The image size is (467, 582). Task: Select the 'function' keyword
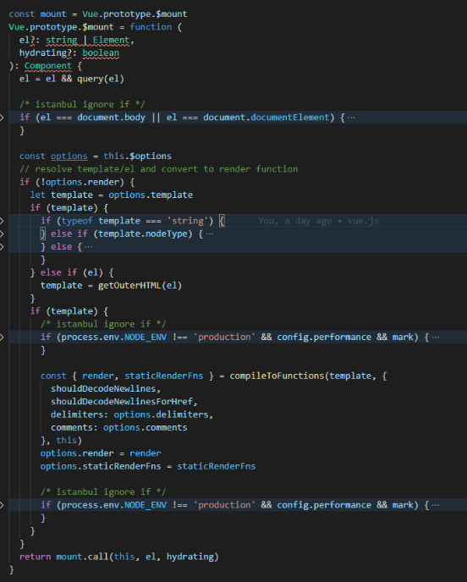pyautogui.click(x=151, y=27)
